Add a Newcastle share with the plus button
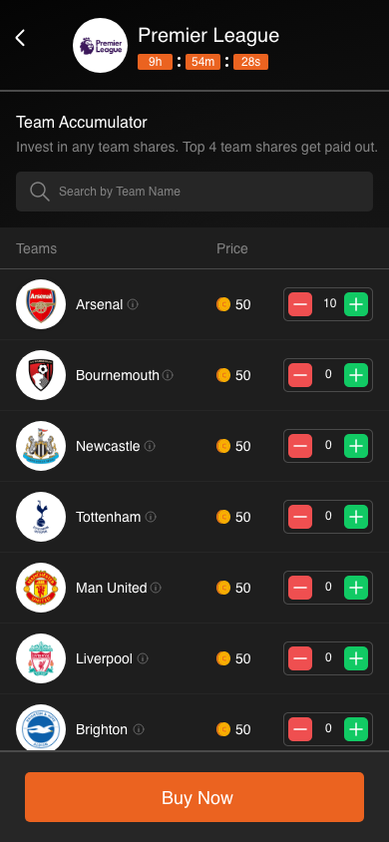 (x=356, y=446)
